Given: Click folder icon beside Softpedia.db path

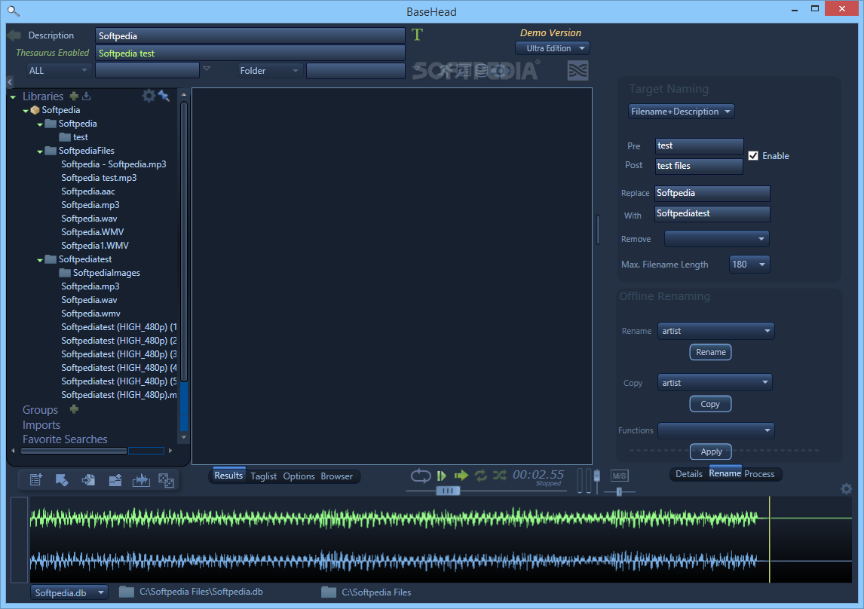Looking at the screenshot, I should tap(127, 592).
